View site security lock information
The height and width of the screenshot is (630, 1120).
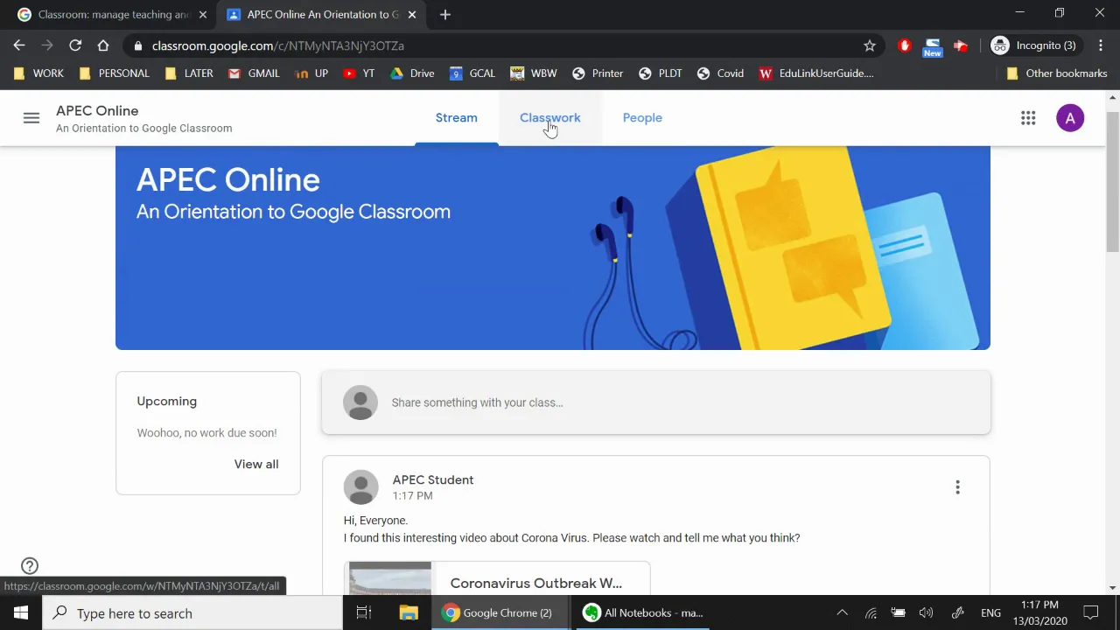(138, 45)
